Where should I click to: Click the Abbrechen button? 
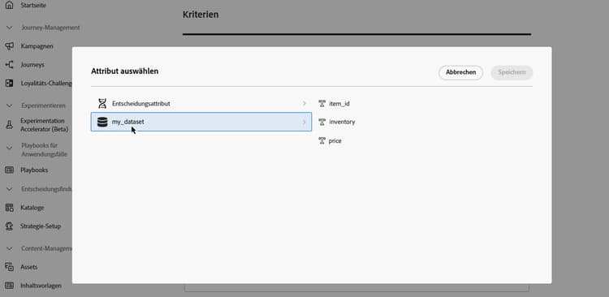[460, 72]
